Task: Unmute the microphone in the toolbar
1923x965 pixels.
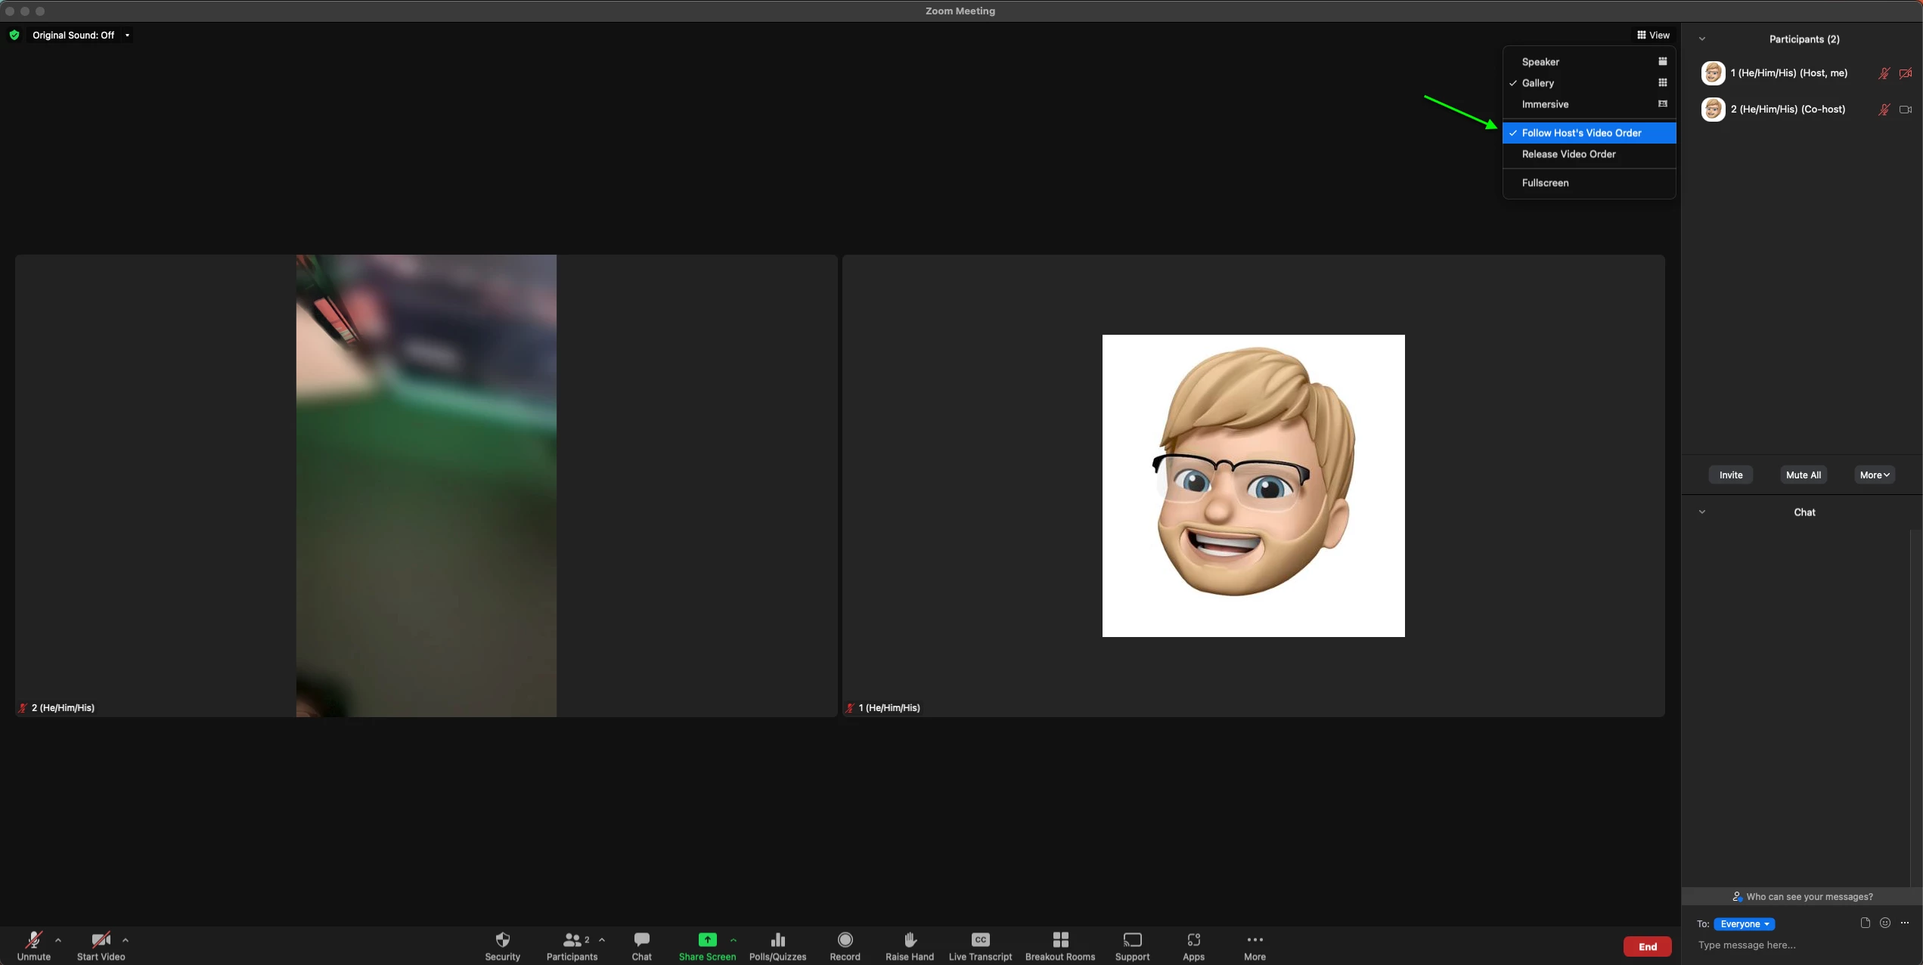Action: (x=33, y=939)
